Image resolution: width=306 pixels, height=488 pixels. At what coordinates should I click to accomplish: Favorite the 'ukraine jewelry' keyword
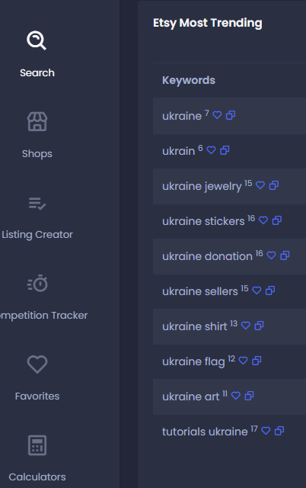click(x=260, y=185)
